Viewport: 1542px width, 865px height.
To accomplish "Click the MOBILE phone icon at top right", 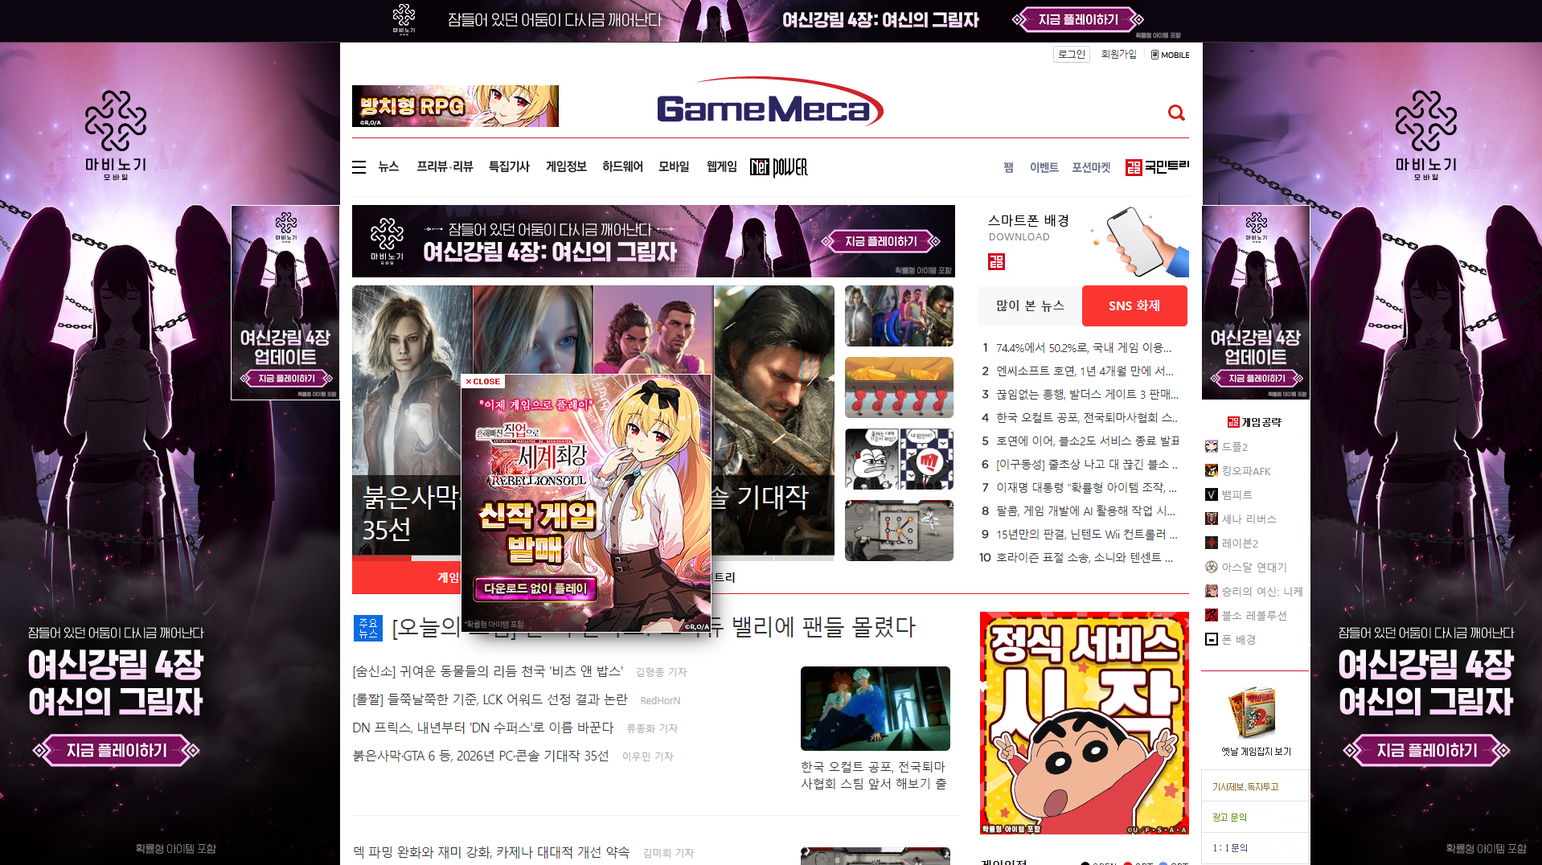I will pos(1153,55).
